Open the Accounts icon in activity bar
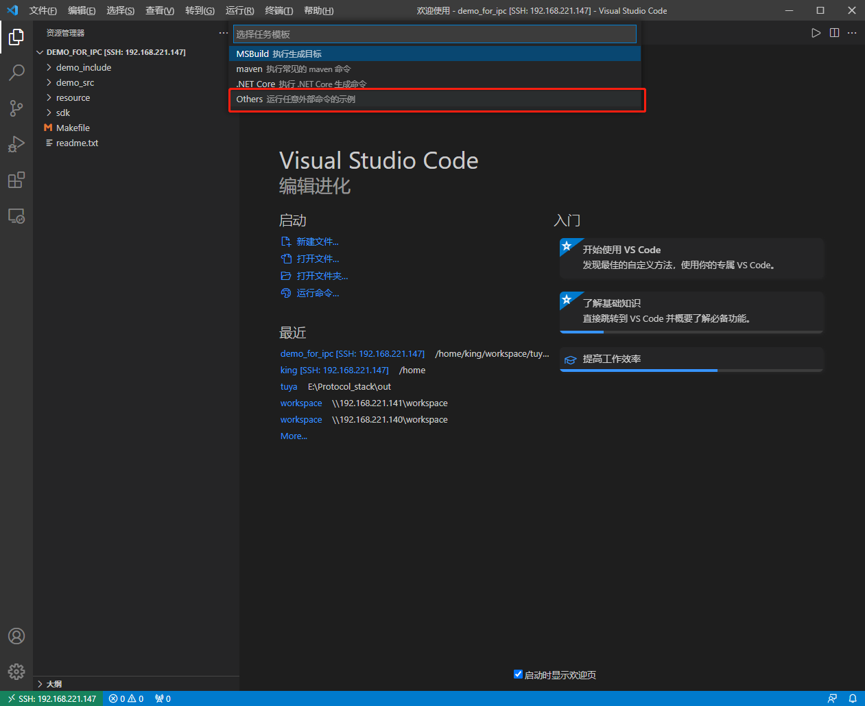Image resolution: width=865 pixels, height=706 pixels. click(x=16, y=636)
